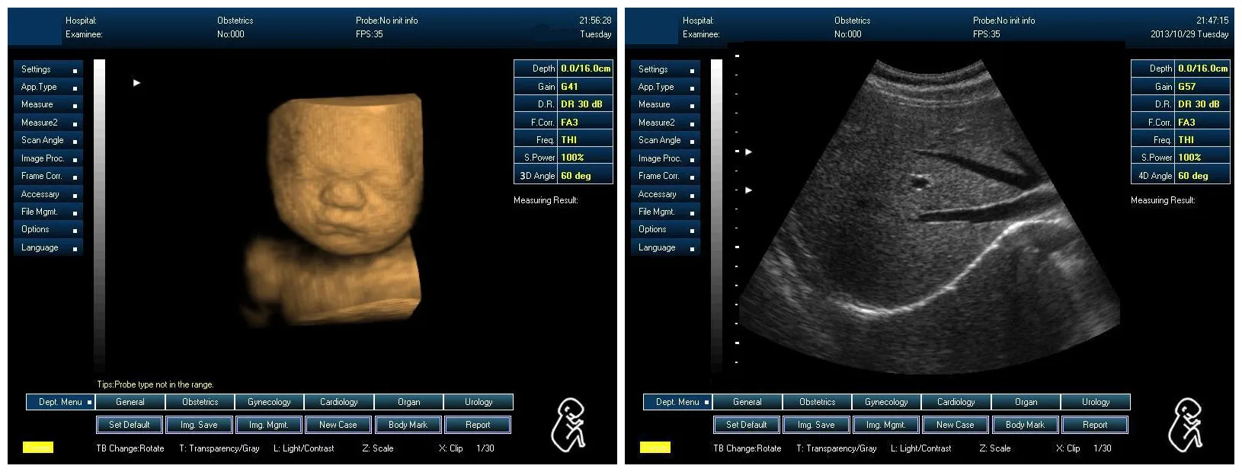Select General tab in left 3D window

click(x=130, y=402)
